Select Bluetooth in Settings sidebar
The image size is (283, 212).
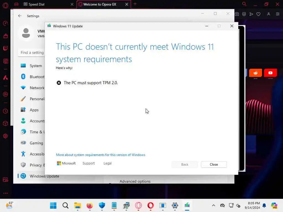(32, 77)
